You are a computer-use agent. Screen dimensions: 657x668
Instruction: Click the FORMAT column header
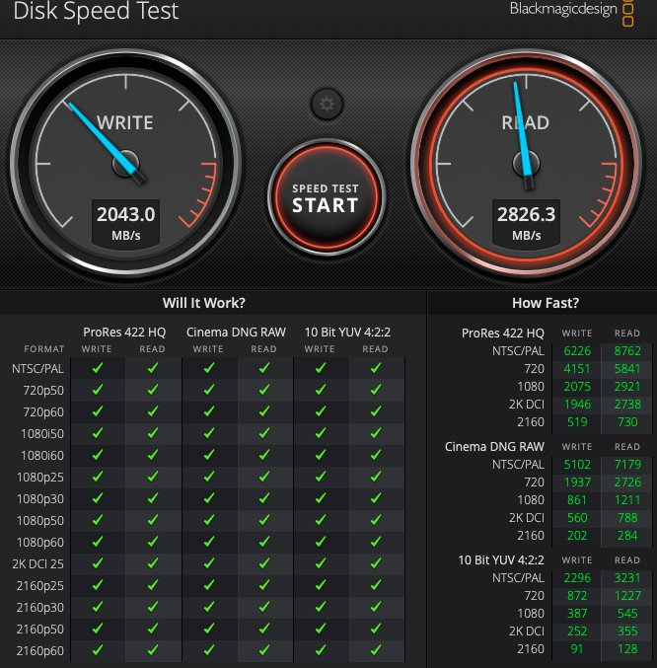coord(44,349)
